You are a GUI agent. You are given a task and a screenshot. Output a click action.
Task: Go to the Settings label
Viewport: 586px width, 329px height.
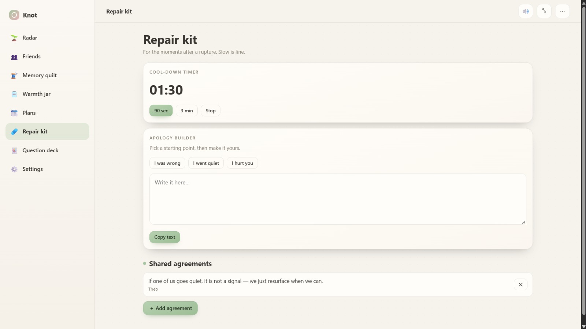pyautogui.click(x=33, y=169)
